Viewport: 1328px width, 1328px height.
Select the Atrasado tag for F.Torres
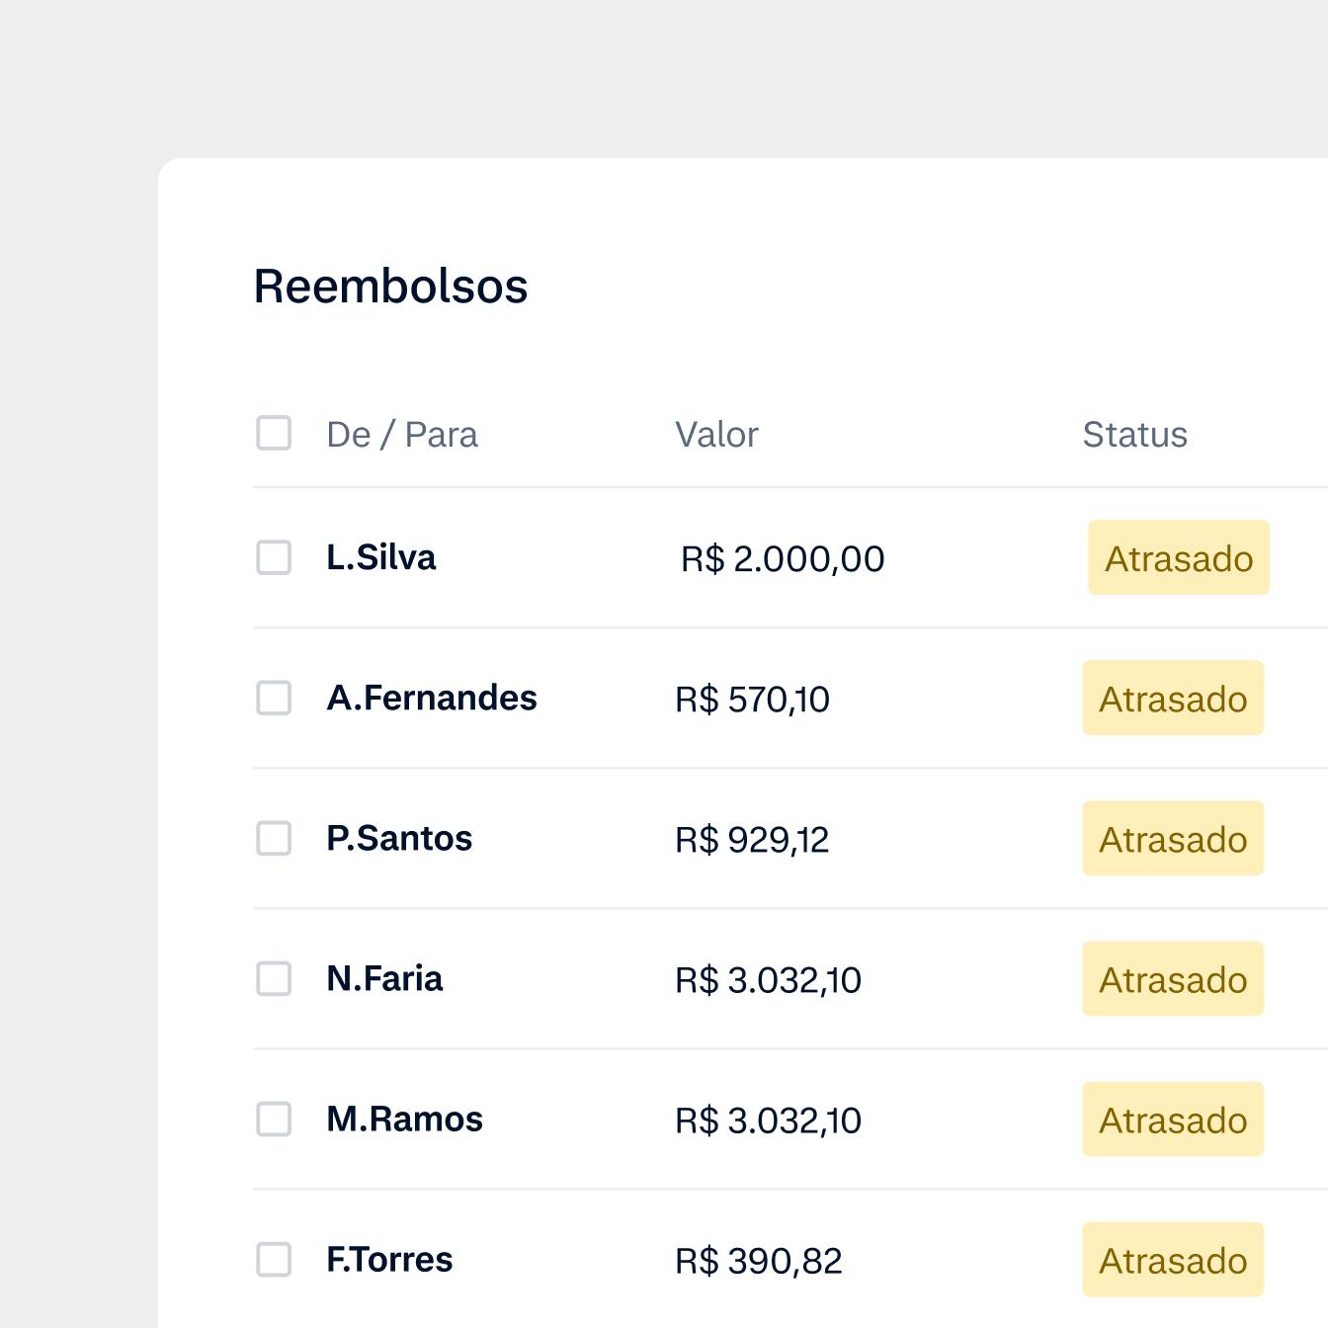(x=1173, y=1260)
